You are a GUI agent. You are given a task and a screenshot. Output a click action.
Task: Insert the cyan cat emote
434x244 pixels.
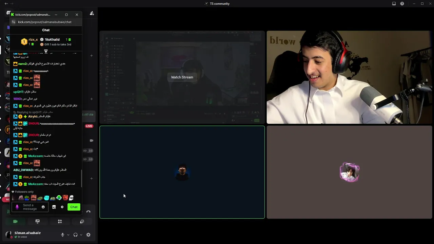click(x=46, y=198)
